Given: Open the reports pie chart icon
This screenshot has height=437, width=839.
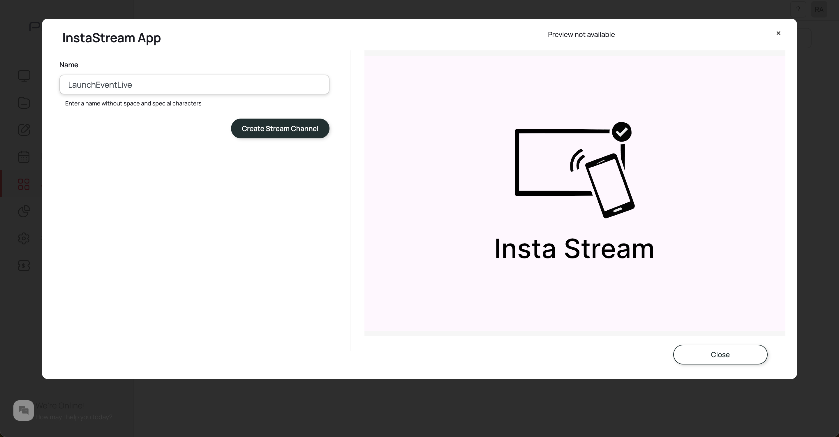Looking at the screenshot, I should pos(24,211).
